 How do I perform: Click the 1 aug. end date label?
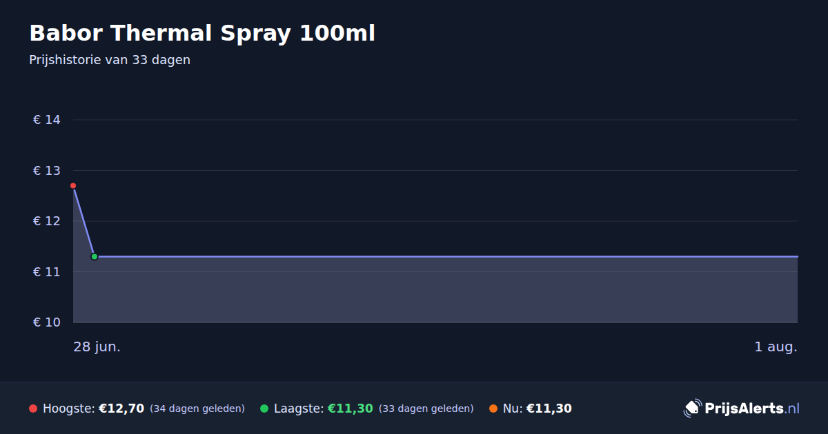[x=776, y=347]
